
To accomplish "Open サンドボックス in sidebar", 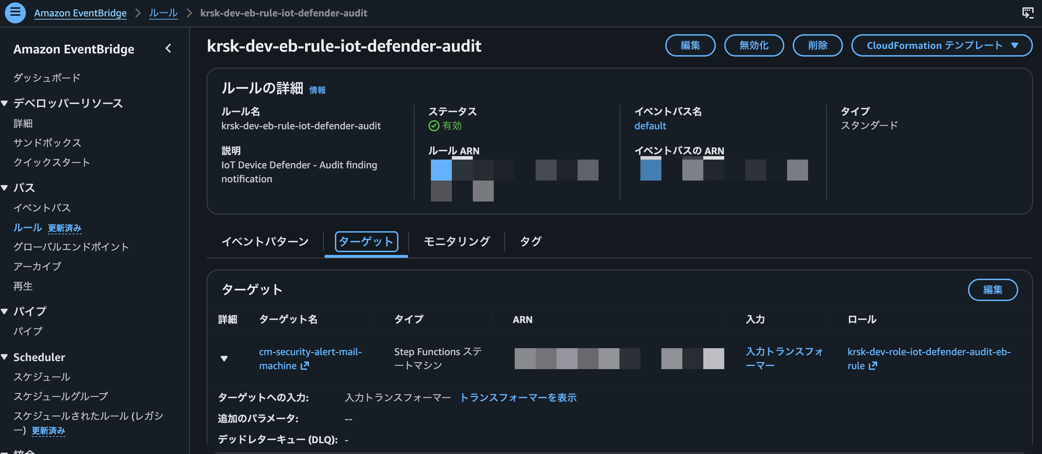I will (x=47, y=142).
